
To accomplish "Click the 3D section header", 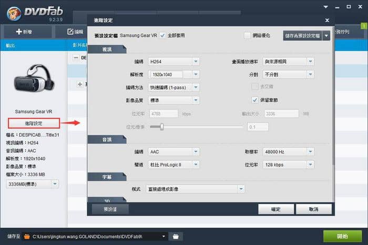I will coord(107,200).
